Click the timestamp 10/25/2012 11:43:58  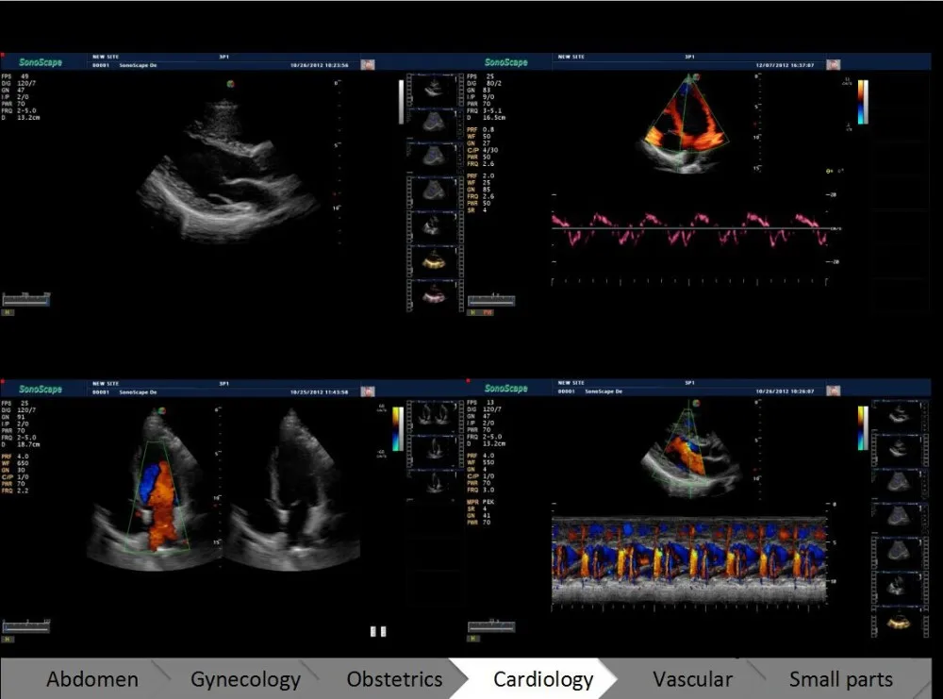point(319,391)
